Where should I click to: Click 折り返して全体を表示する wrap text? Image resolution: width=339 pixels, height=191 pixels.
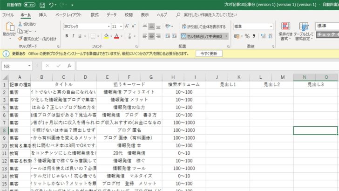(204, 27)
